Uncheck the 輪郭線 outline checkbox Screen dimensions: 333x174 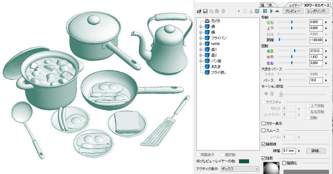tap(264, 144)
